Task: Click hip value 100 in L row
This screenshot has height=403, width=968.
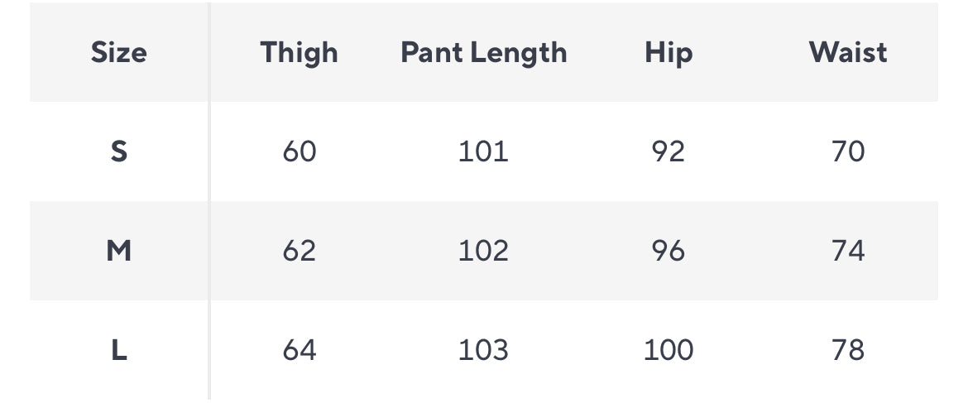Action: (668, 351)
